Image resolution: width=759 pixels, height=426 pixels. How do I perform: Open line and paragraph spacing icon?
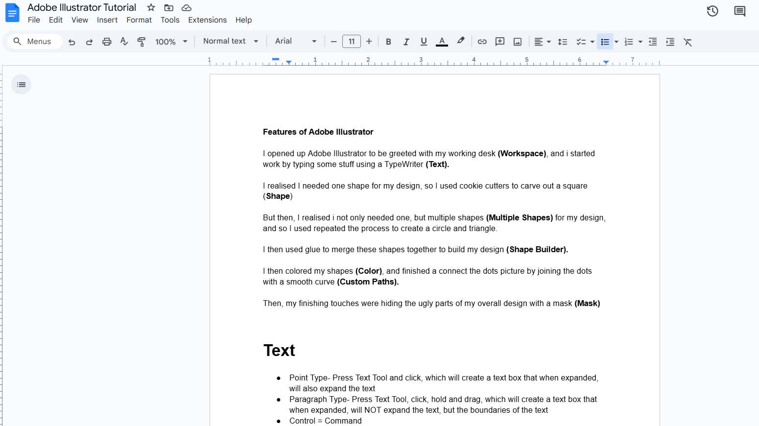pyautogui.click(x=563, y=42)
